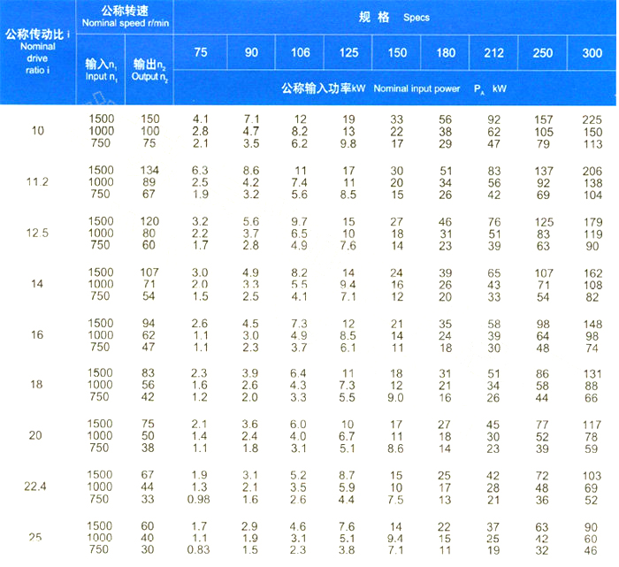The height and width of the screenshot is (567, 619).
Task: Select the 22.4 drive ratio row label
Action: 36,487
